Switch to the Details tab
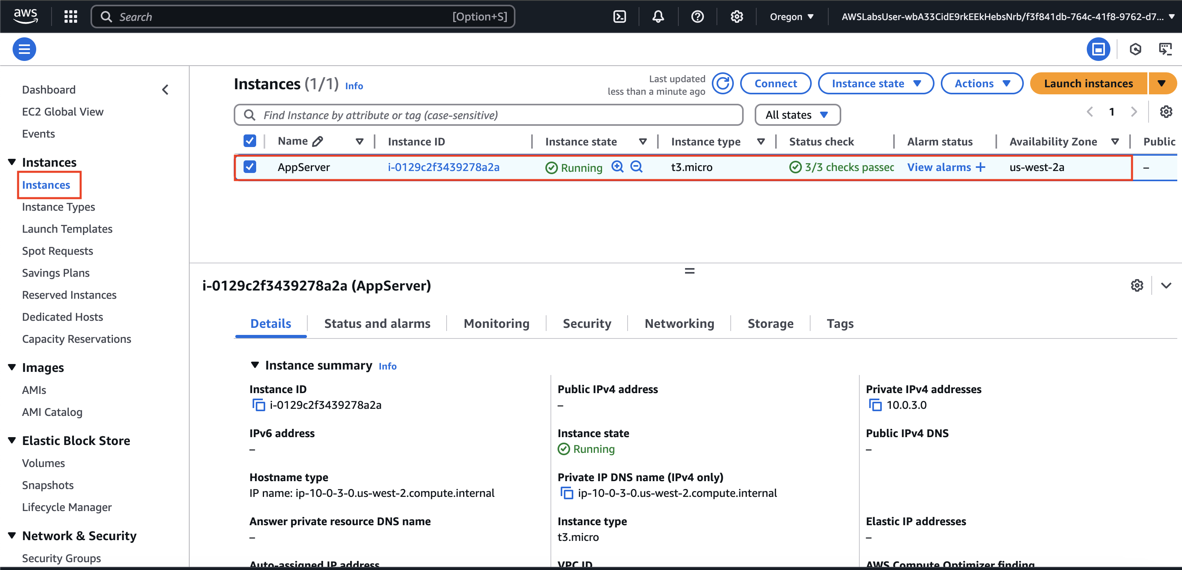This screenshot has height=570, width=1182. coord(271,324)
